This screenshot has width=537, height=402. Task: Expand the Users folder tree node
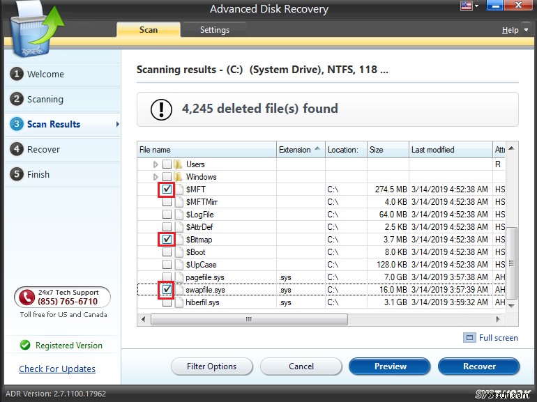click(156, 164)
